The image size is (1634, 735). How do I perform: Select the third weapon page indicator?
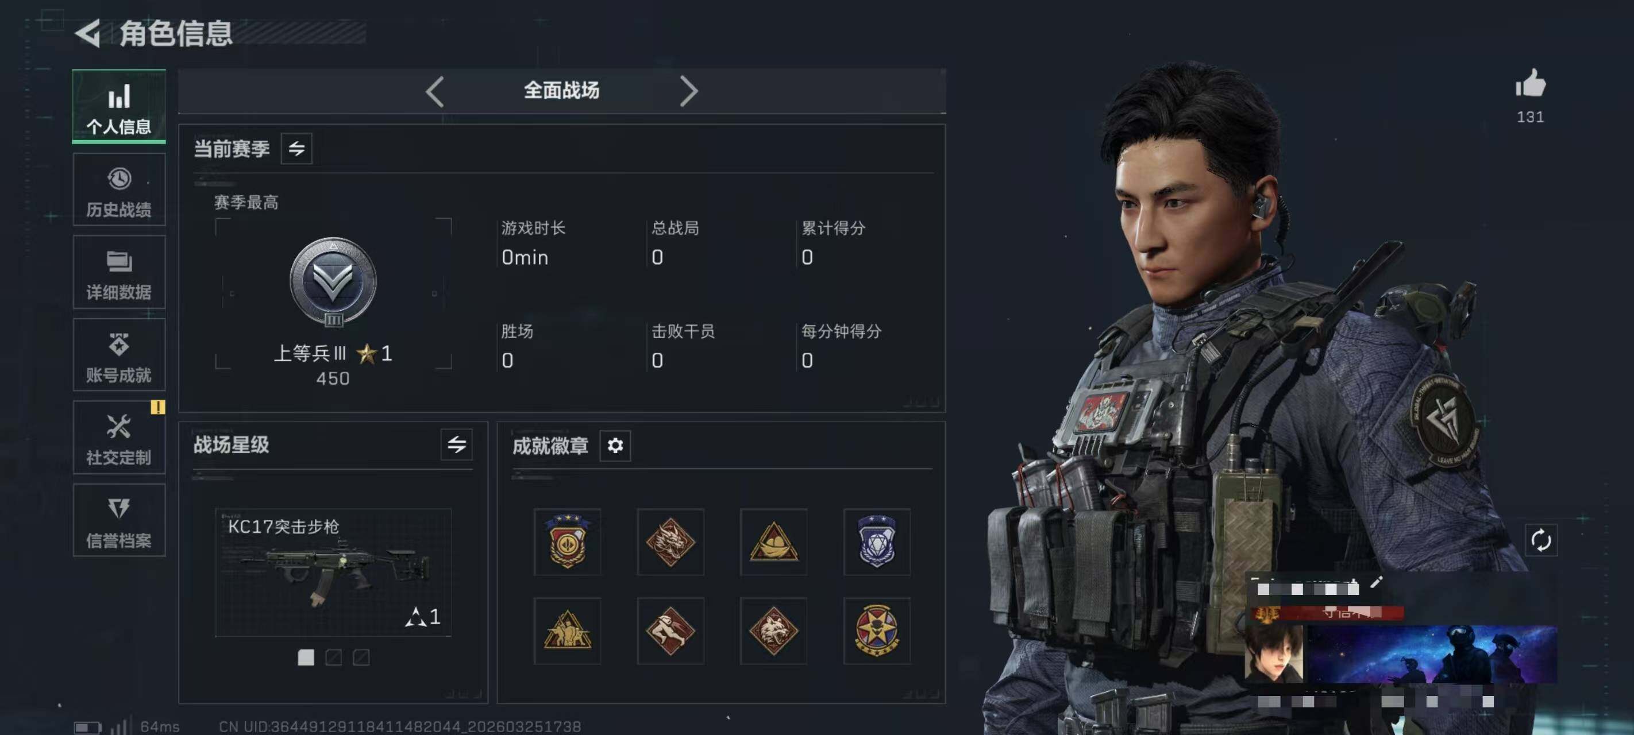[361, 657]
